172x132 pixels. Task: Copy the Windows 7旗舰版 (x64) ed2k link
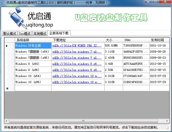tap(77, 52)
